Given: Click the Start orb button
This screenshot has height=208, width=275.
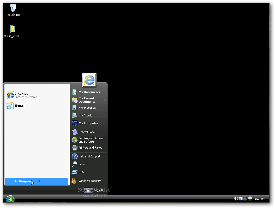Looking at the screenshot, I should (10, 199).
